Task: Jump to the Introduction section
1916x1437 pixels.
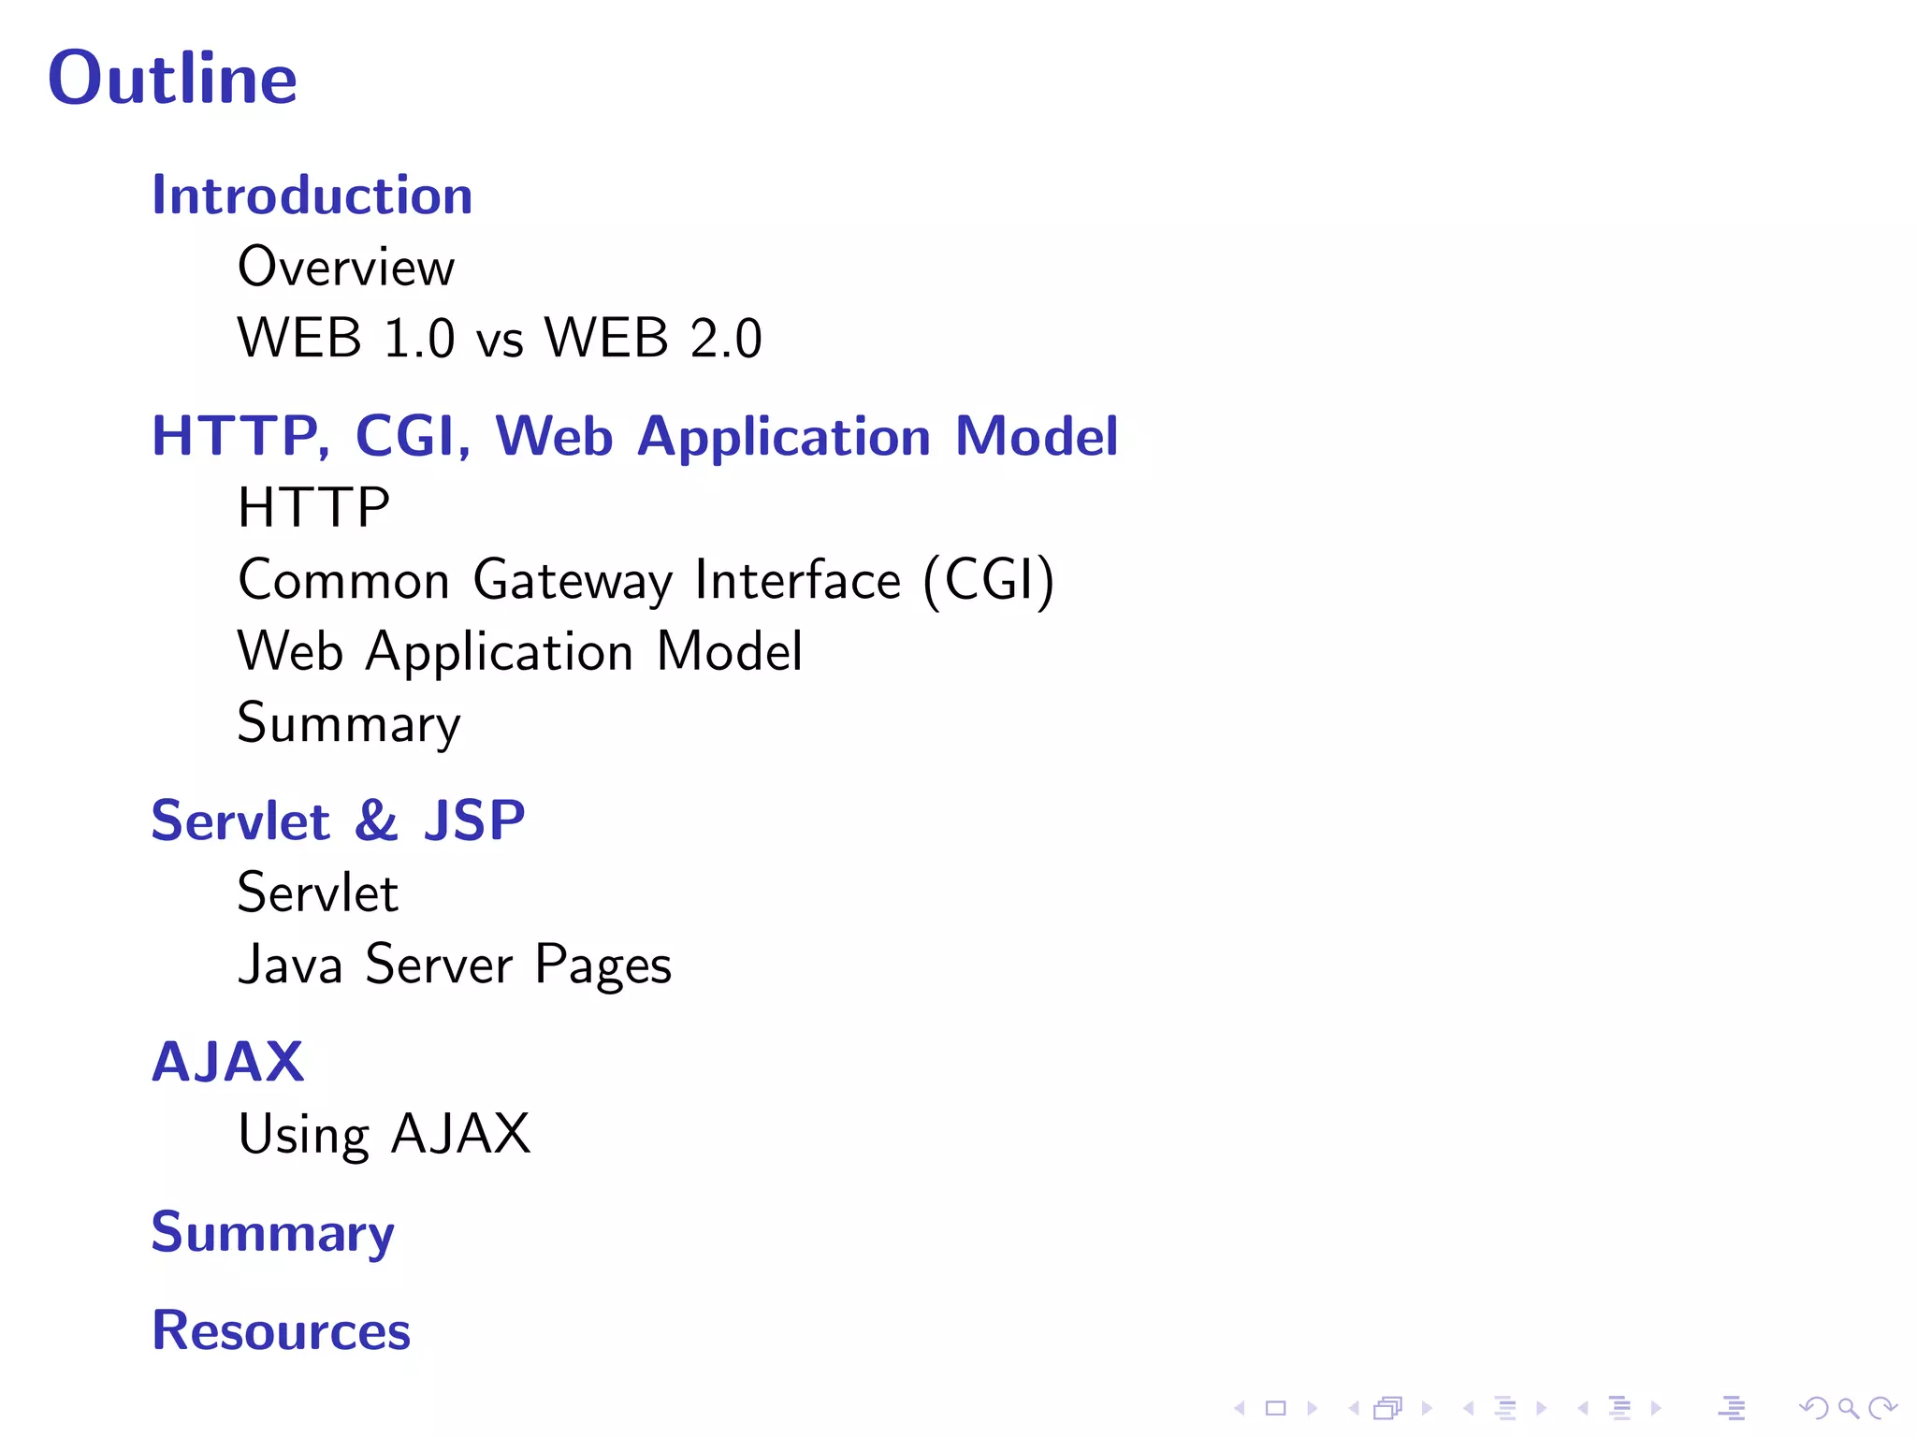Action: point(312,195)
